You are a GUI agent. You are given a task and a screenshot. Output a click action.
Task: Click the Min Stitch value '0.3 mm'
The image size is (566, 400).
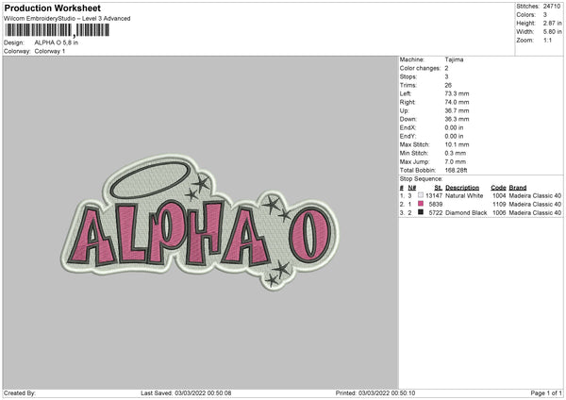click(456, 153)
